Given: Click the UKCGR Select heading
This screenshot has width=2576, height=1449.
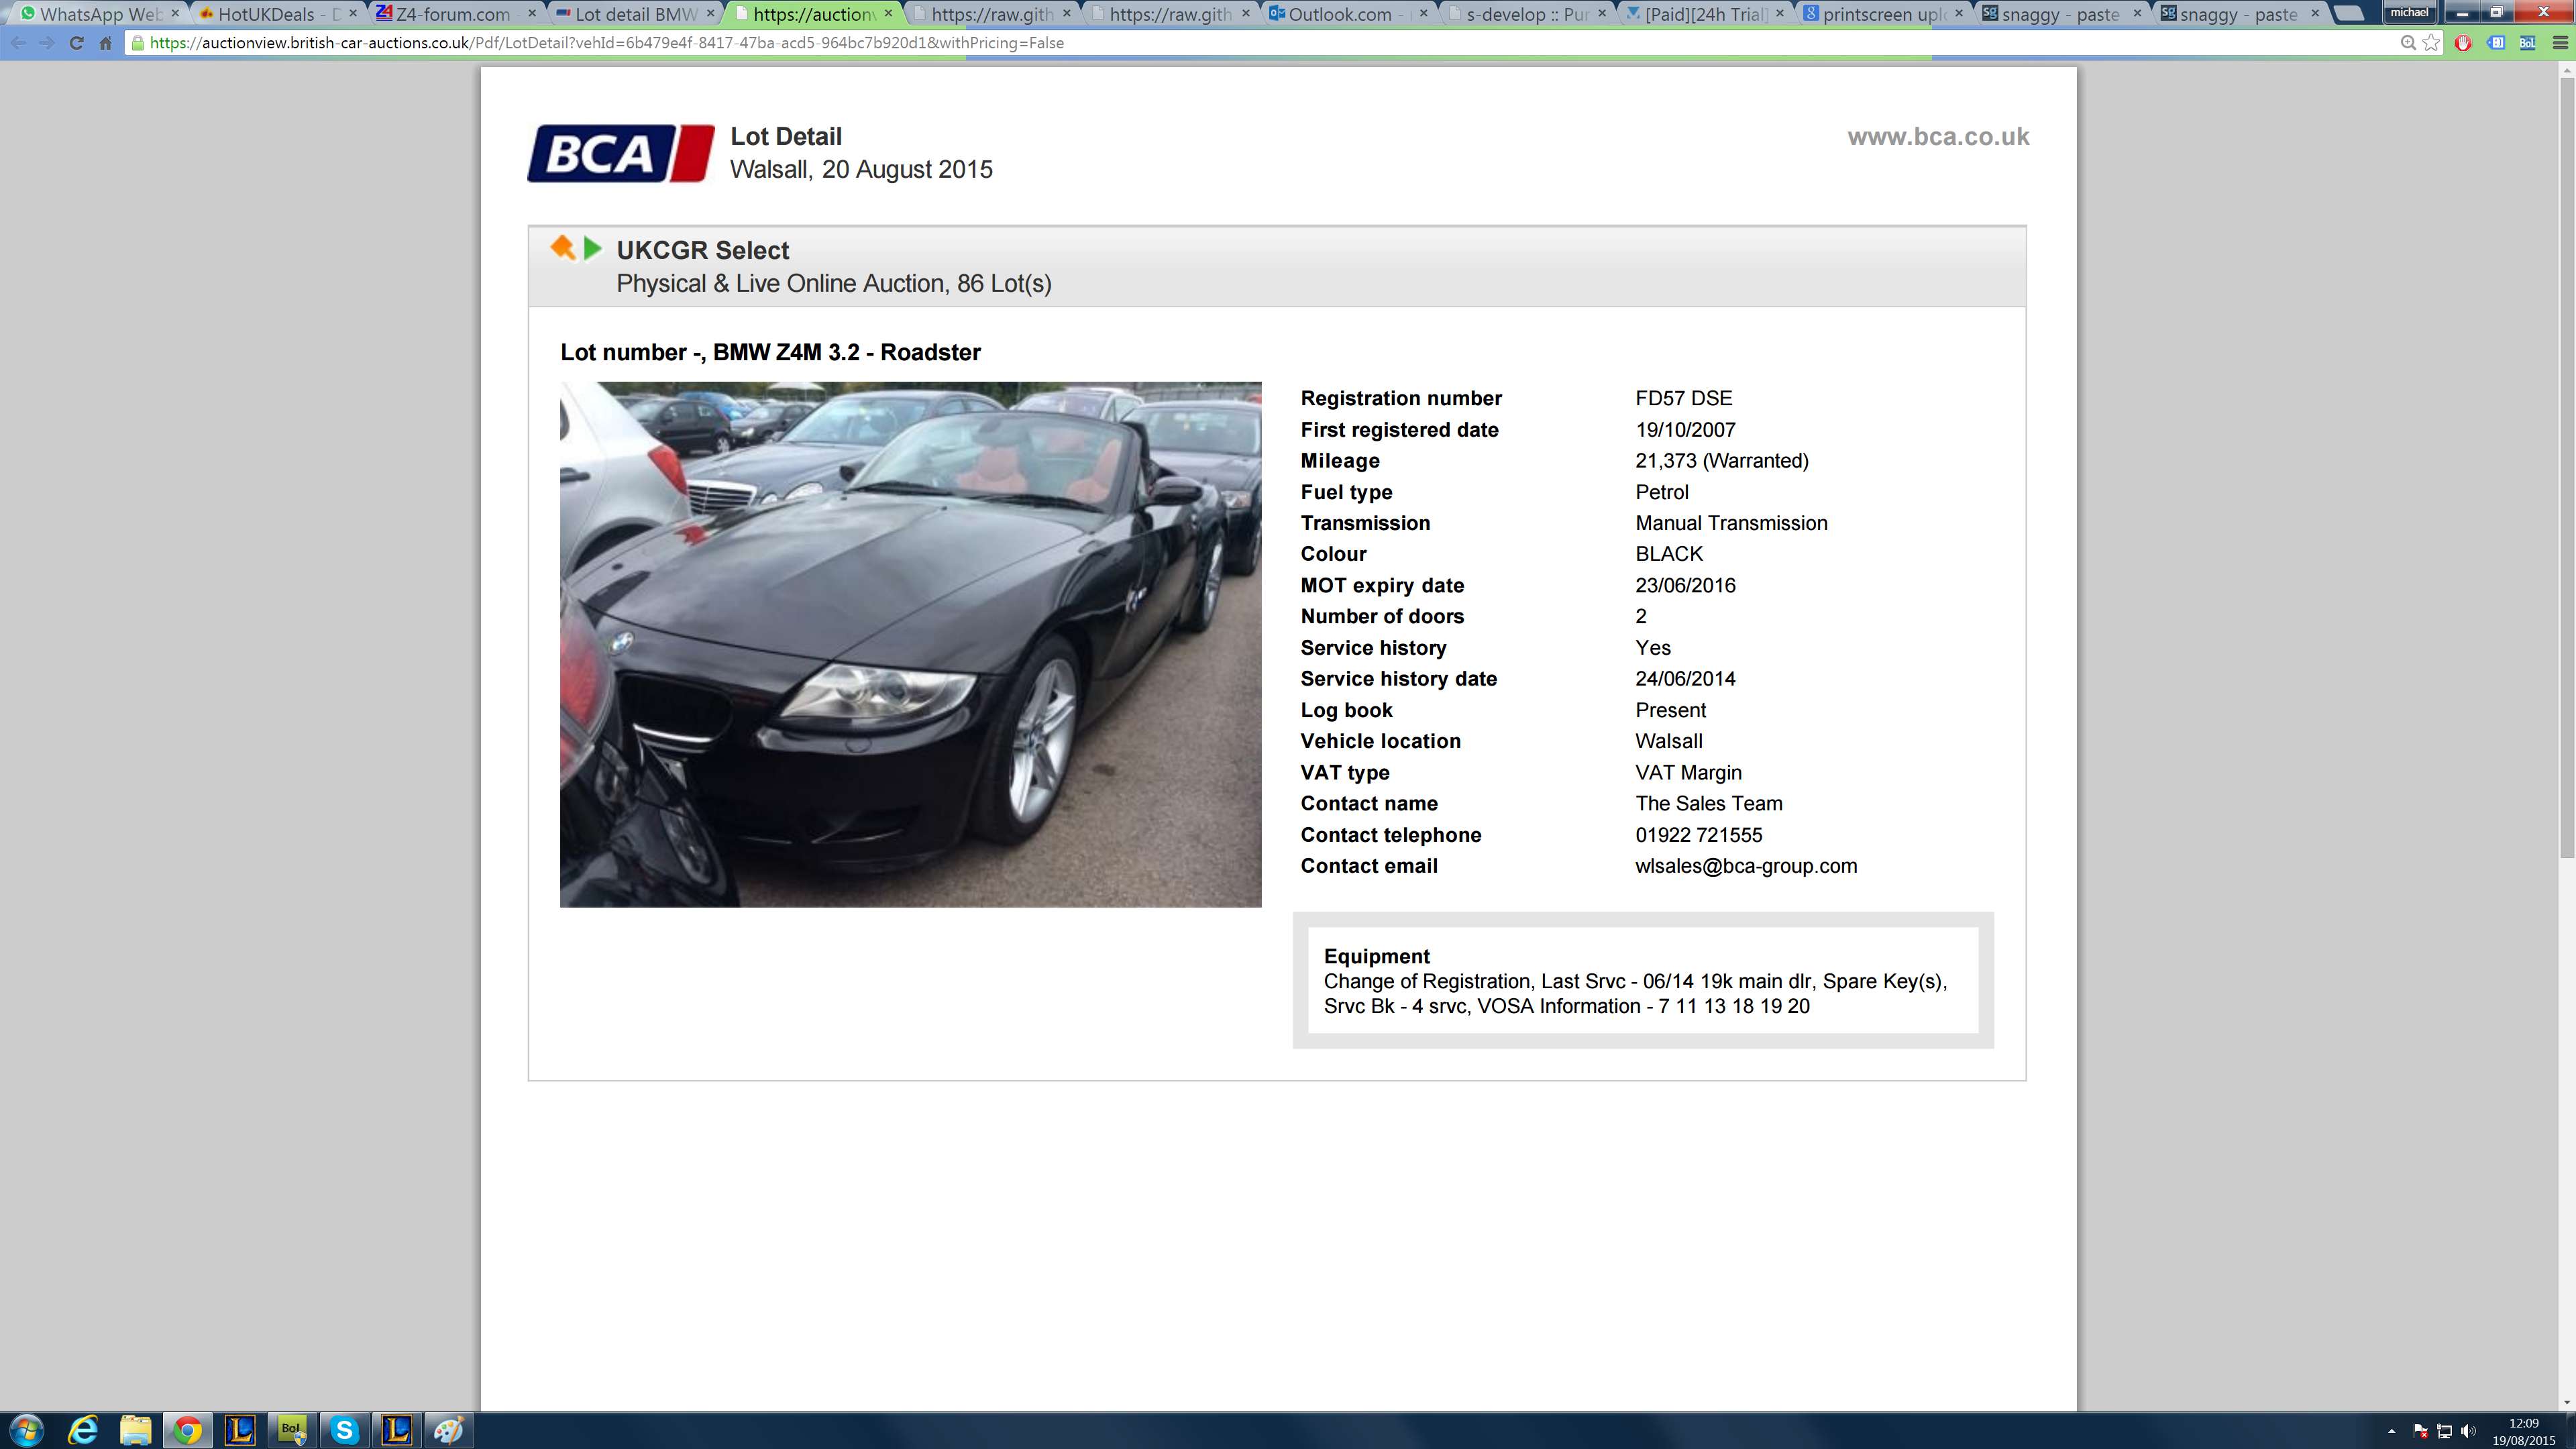Looking at the screenshot, I should [x=702, y=250].
